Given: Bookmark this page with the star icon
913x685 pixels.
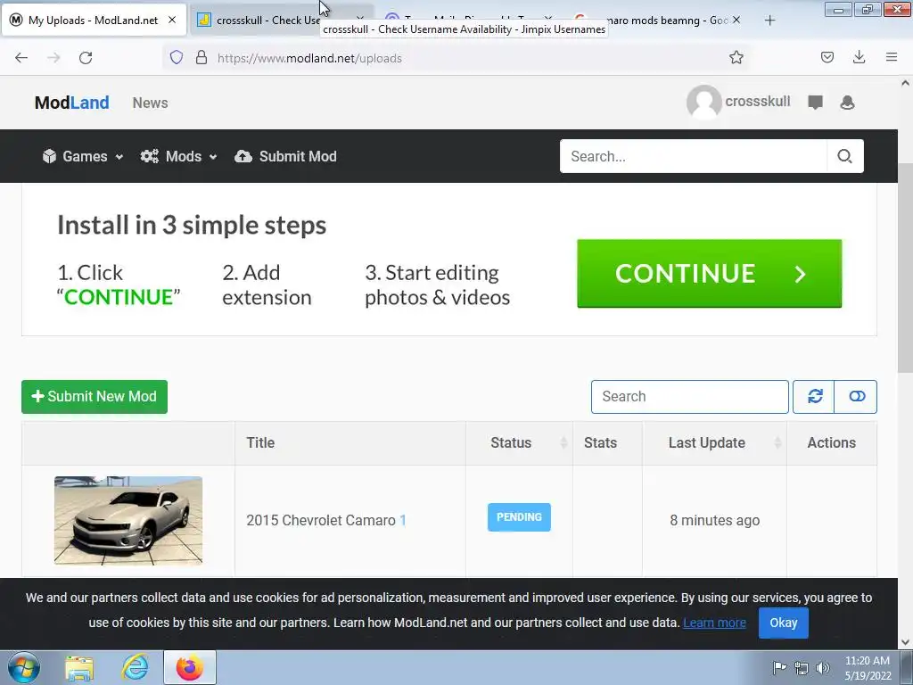Looking at the screenshot, I should pos(736,57).
